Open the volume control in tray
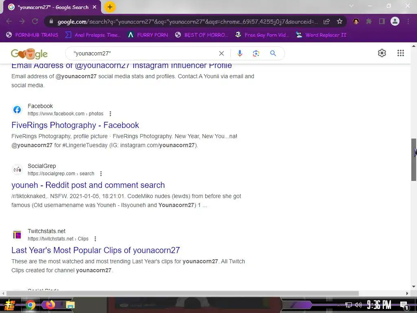The width and height of the screenshot is (417, 313). click(358, 305)
